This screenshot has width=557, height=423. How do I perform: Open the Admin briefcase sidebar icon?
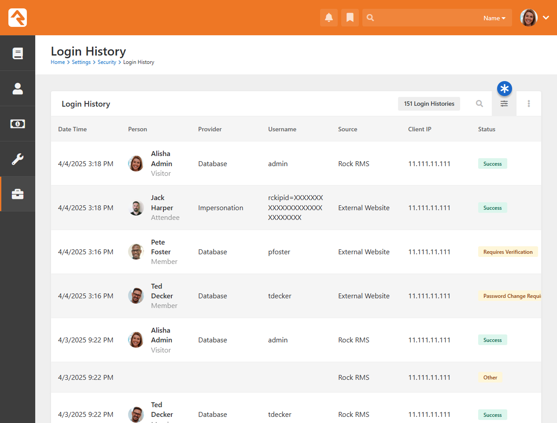18,194
